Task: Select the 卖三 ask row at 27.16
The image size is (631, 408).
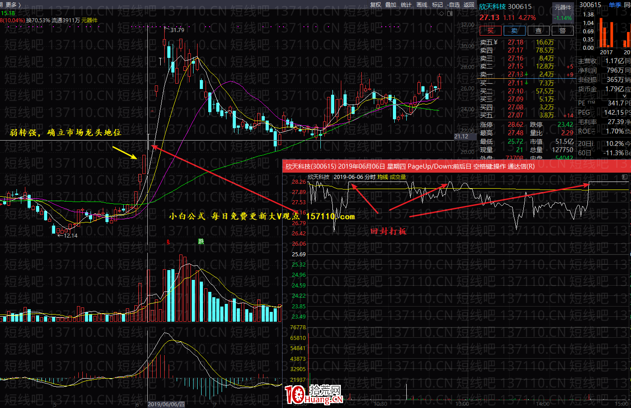Action: click(526, 58)
